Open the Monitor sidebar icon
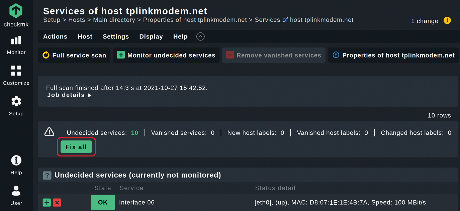This screenshot has height=211, width=460. pos(16,41)
